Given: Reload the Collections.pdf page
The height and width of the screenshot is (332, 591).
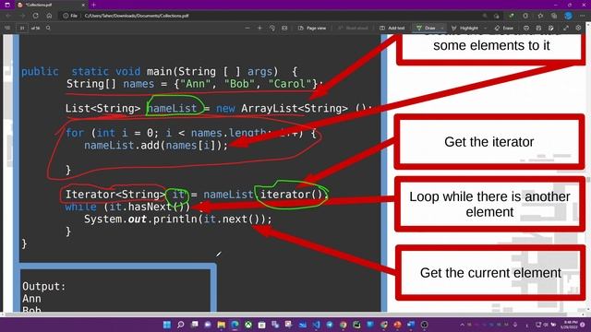Looking at the screenshot, I should [35, 16].
